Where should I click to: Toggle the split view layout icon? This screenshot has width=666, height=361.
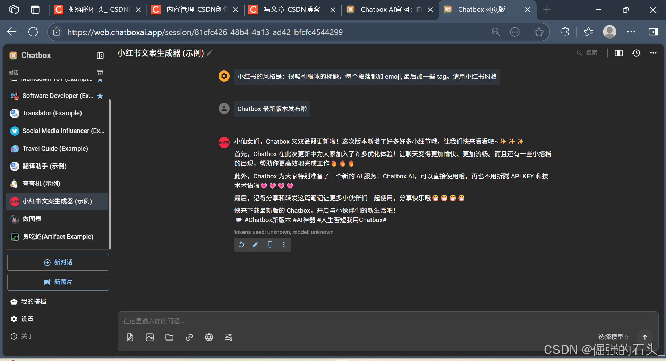(x=618, y=53)
